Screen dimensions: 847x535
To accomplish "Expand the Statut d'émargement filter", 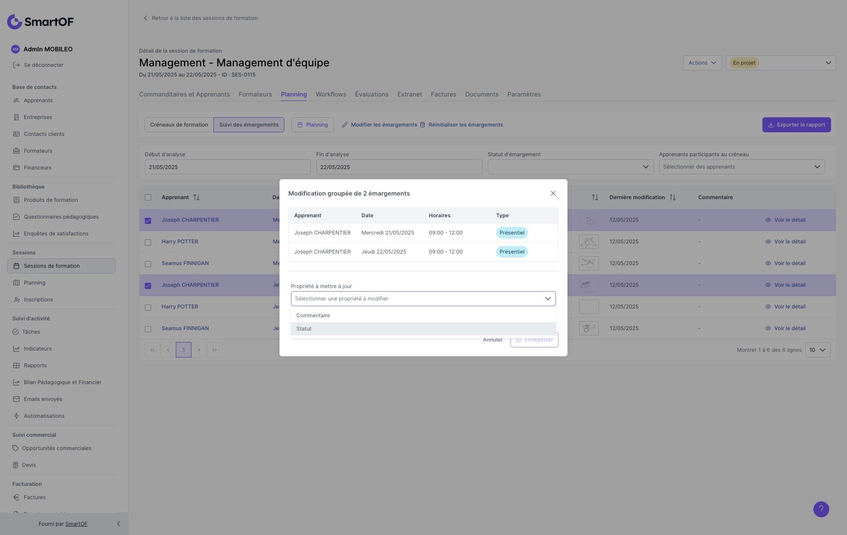I will pos(570,167).
